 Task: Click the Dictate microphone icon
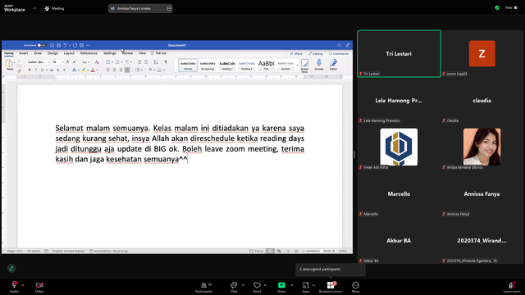click(x=319, y=65)
